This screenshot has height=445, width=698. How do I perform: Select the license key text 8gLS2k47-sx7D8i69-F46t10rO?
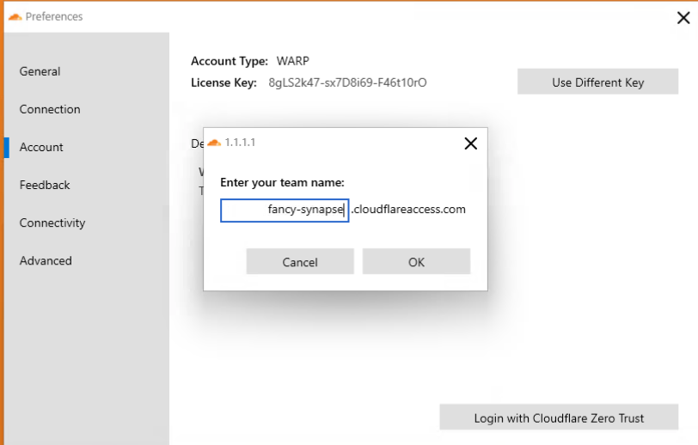(347, 82)
